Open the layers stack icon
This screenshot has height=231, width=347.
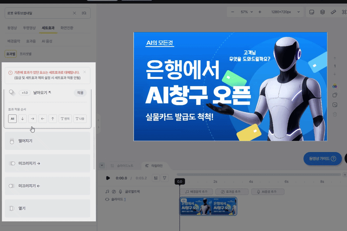click(x=322, y=12)
